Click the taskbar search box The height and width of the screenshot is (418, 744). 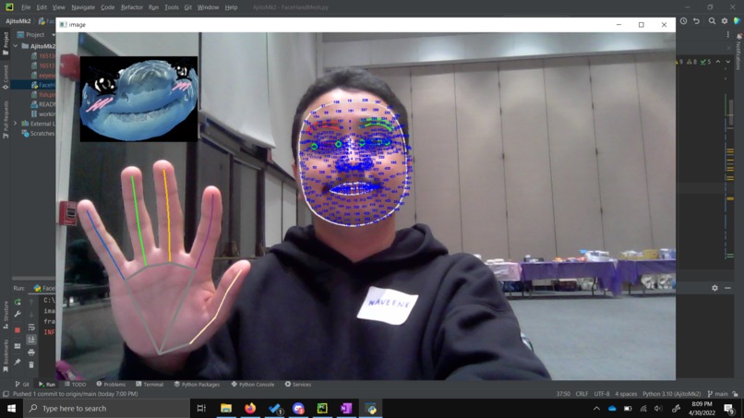tap(107, 408)
